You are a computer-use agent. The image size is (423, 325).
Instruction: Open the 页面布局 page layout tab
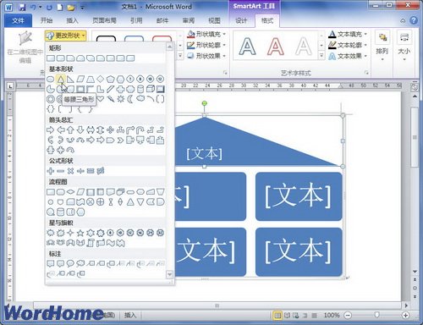[104, 20]
